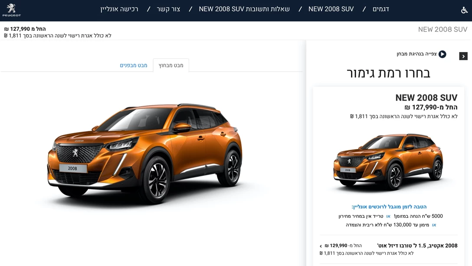Open רכישה אונליין menu item
This screenshot has width=472, height=266.
tap(119, 9)
